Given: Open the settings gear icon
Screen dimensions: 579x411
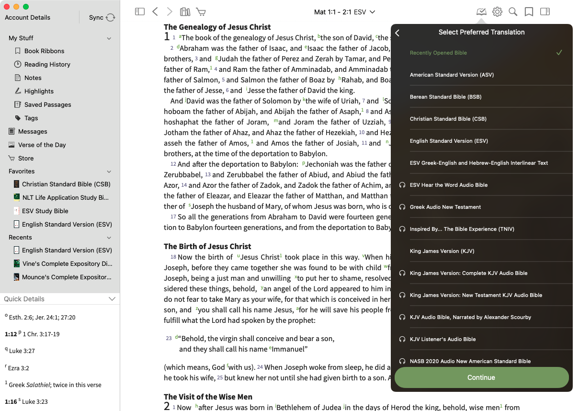Looking at the screenshot, I should click(497, 11).
